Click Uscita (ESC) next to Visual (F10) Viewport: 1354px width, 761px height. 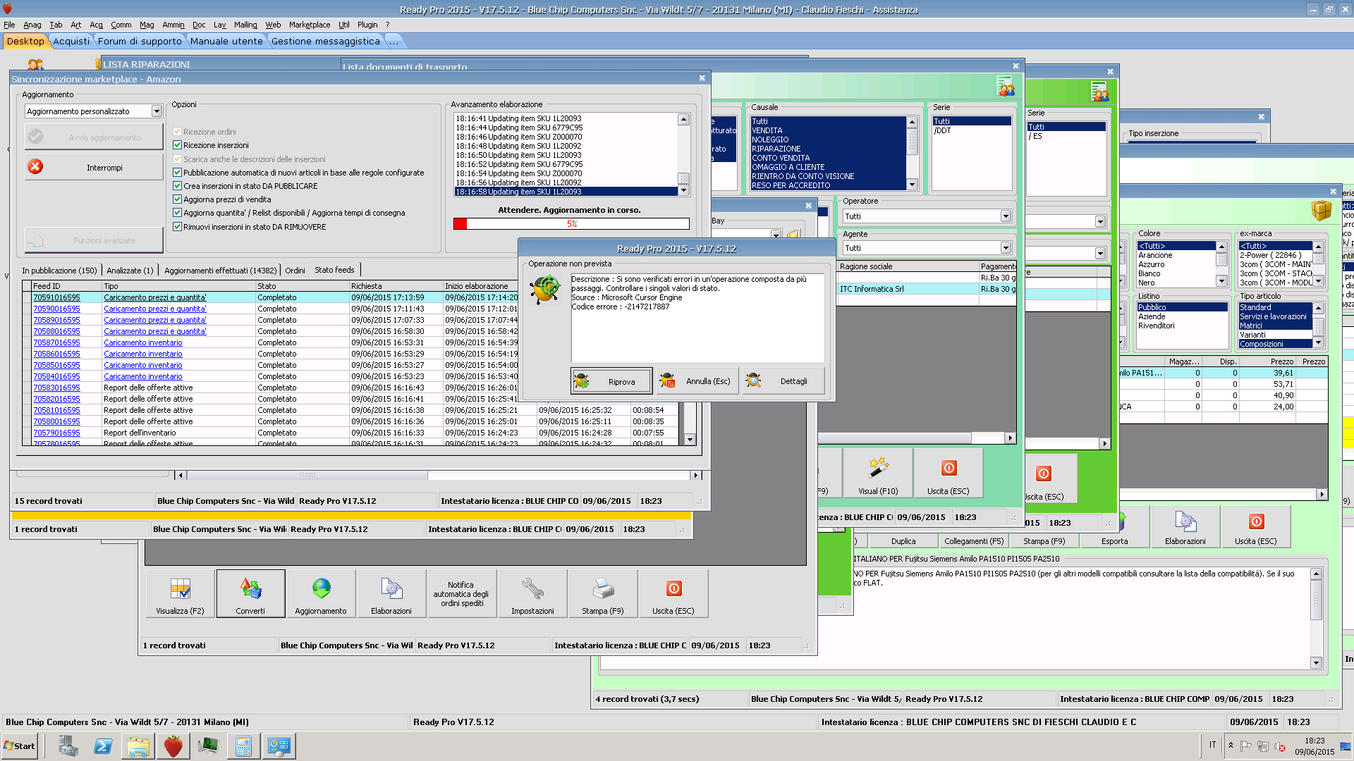pyautogui.click(x=949, y=473)
